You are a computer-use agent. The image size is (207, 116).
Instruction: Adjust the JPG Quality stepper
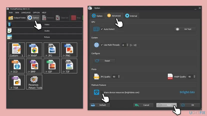(119, 76)
